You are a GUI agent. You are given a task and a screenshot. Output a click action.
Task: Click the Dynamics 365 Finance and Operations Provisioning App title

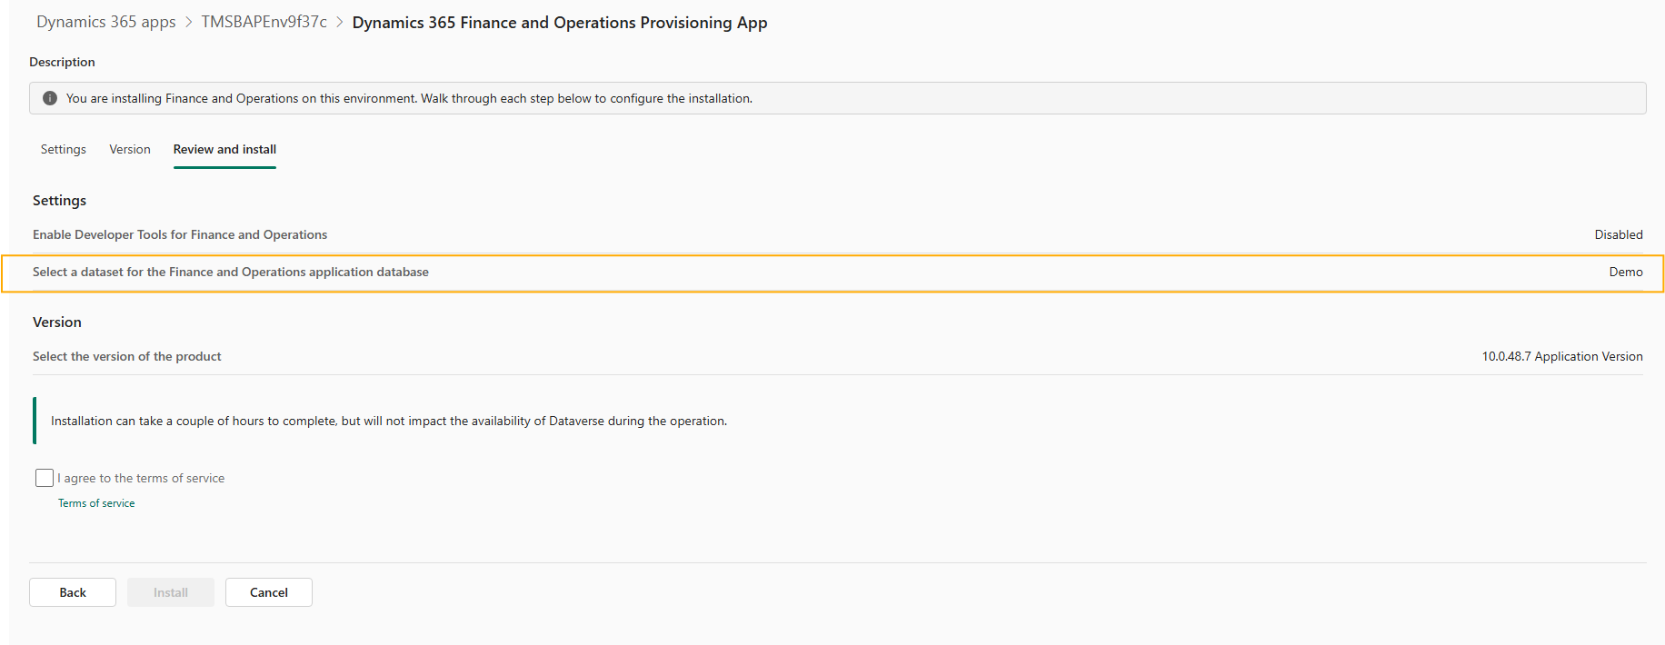[560, 23]
